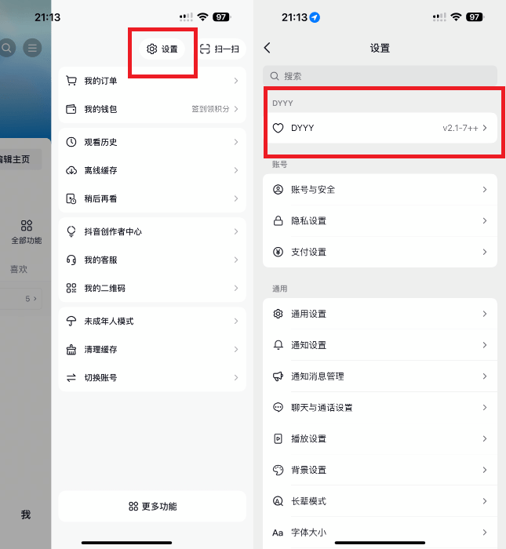This screenshot has width=506, height=549.
Task: Click the headset icon for 我的客服
Action: pyautogui.click(x=71, y=260)
